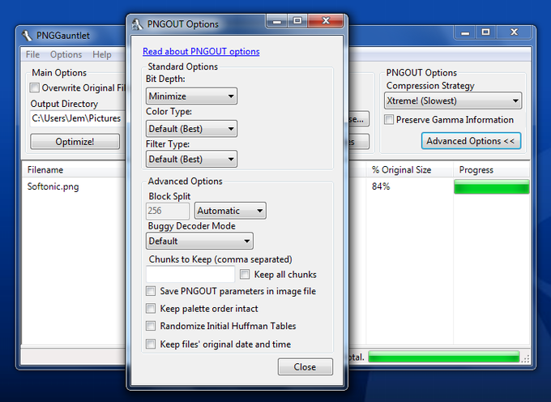The width and height of the screenshot is (551, 402).
Task: Click the Progress column header
Action: tap(492, 169)
